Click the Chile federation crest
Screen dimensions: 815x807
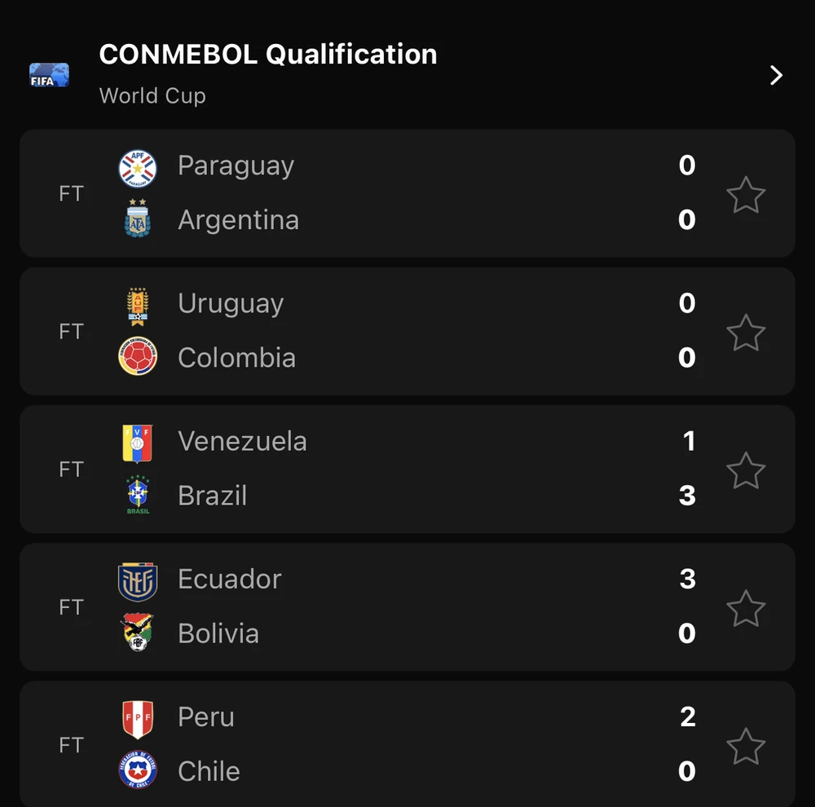coord(138,770)
